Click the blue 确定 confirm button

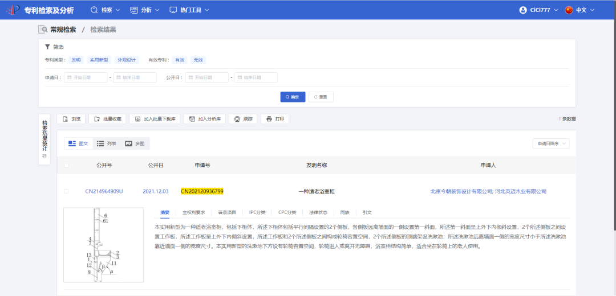293,97
